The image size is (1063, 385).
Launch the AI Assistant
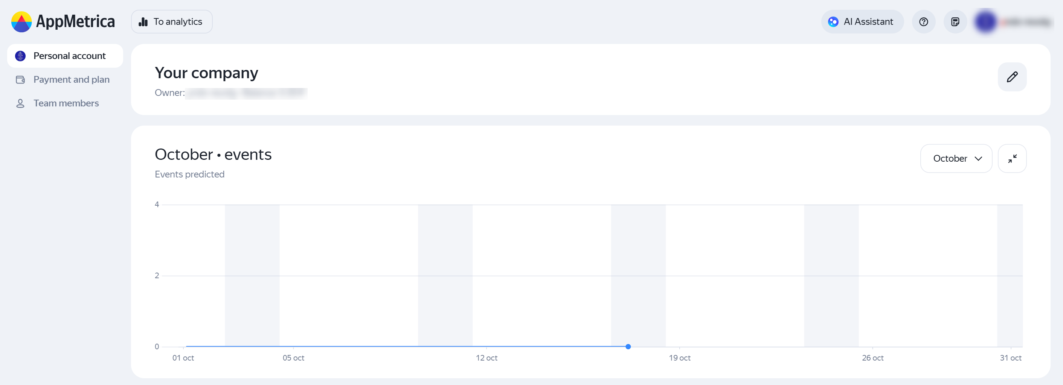pyautogui.click(x=862, y=21)
